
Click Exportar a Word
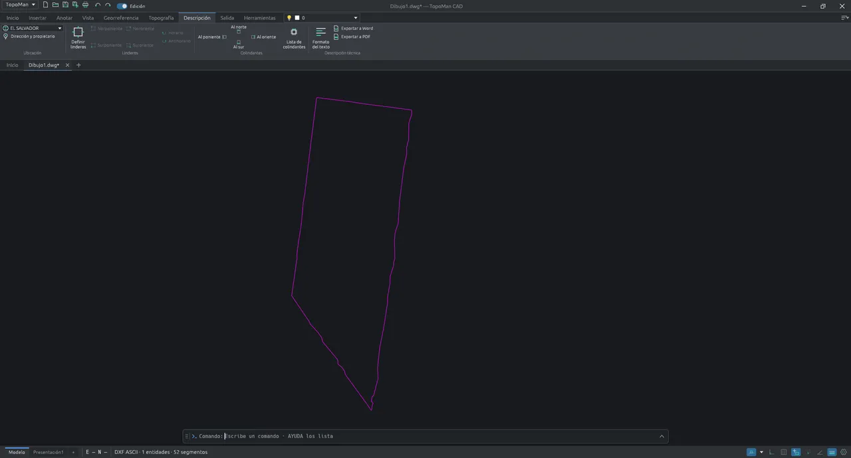tap(353, 29)
